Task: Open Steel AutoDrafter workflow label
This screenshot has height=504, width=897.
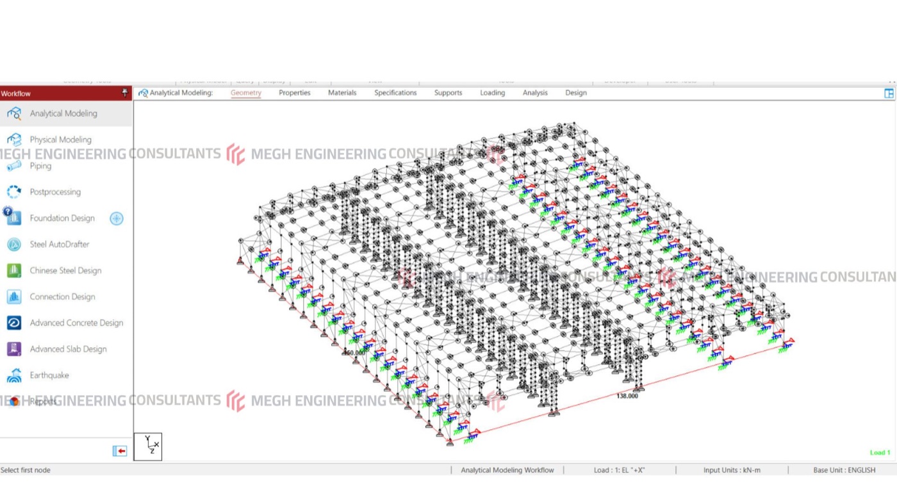Action: tap(60, 245)
